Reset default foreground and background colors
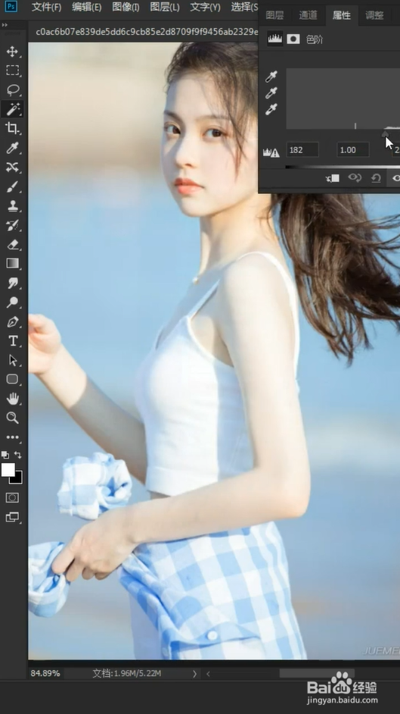This screenshot has width=400, height=714. tap(5, 455)
